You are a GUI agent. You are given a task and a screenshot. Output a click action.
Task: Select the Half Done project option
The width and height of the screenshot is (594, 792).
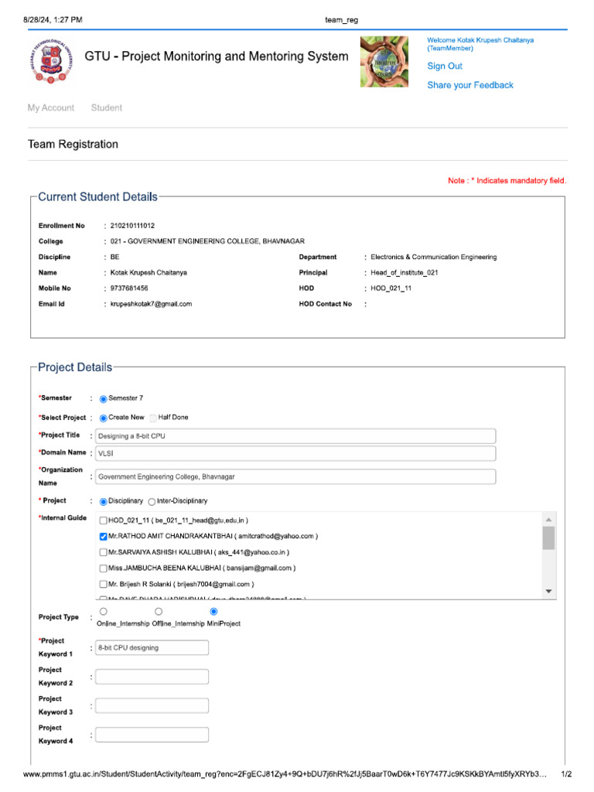click(153, 418)
